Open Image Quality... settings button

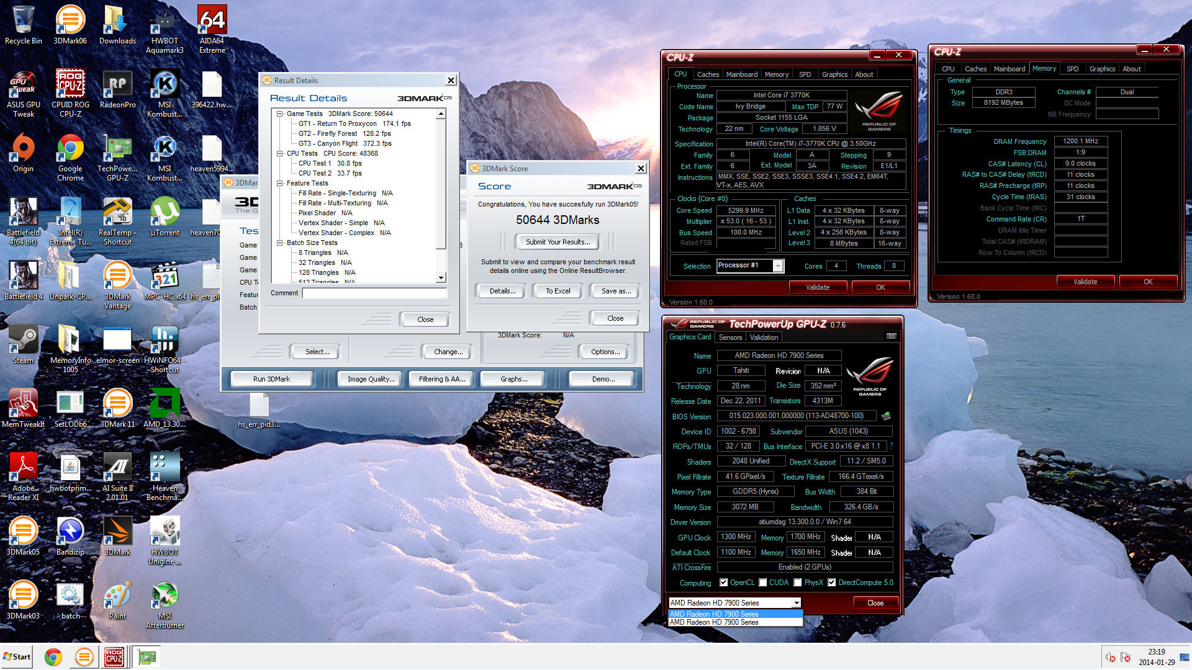(371, 379)
